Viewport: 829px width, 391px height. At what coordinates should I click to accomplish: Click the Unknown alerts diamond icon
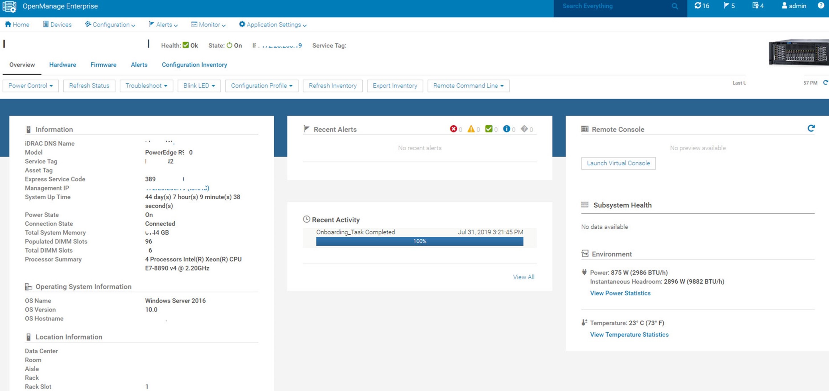pyautogui.click(x=524, y=129)
